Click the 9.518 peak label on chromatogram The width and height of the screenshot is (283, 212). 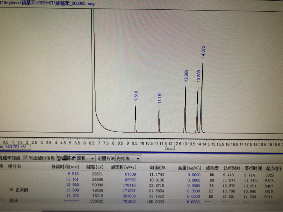click(x=136, y=96)
